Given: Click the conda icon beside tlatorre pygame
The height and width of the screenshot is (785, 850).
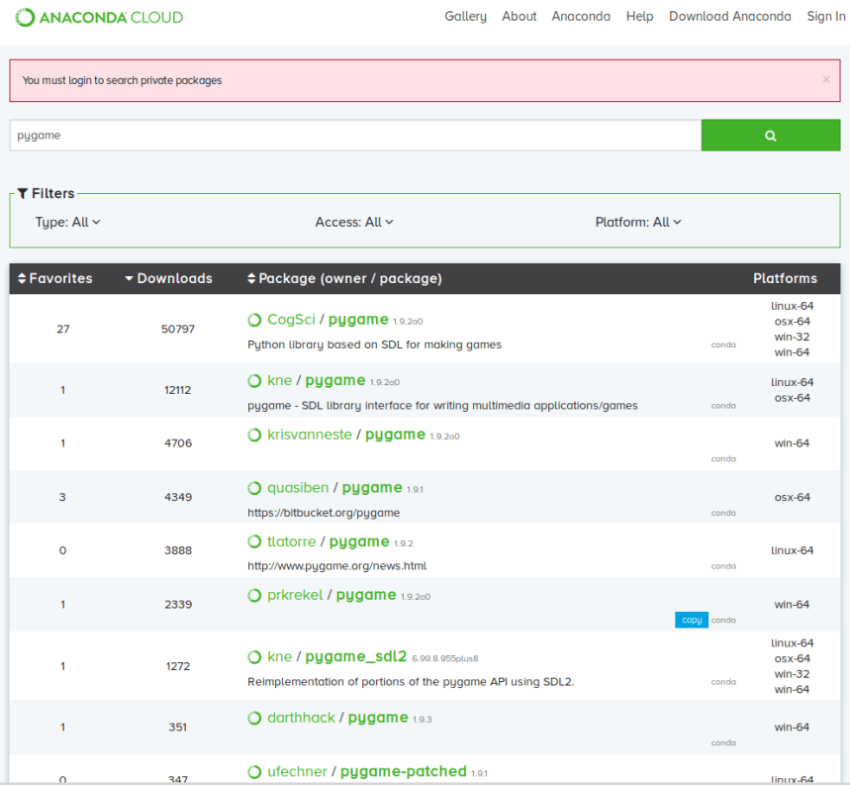Looking at the screenshot, I should point(254,541).
